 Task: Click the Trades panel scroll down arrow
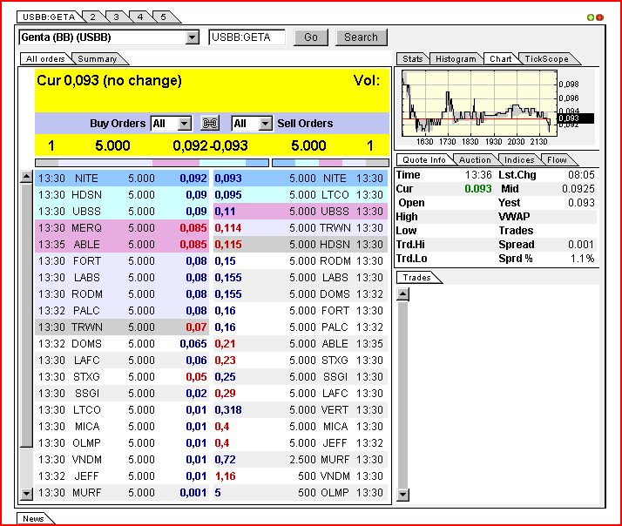(x=403, y=495)
